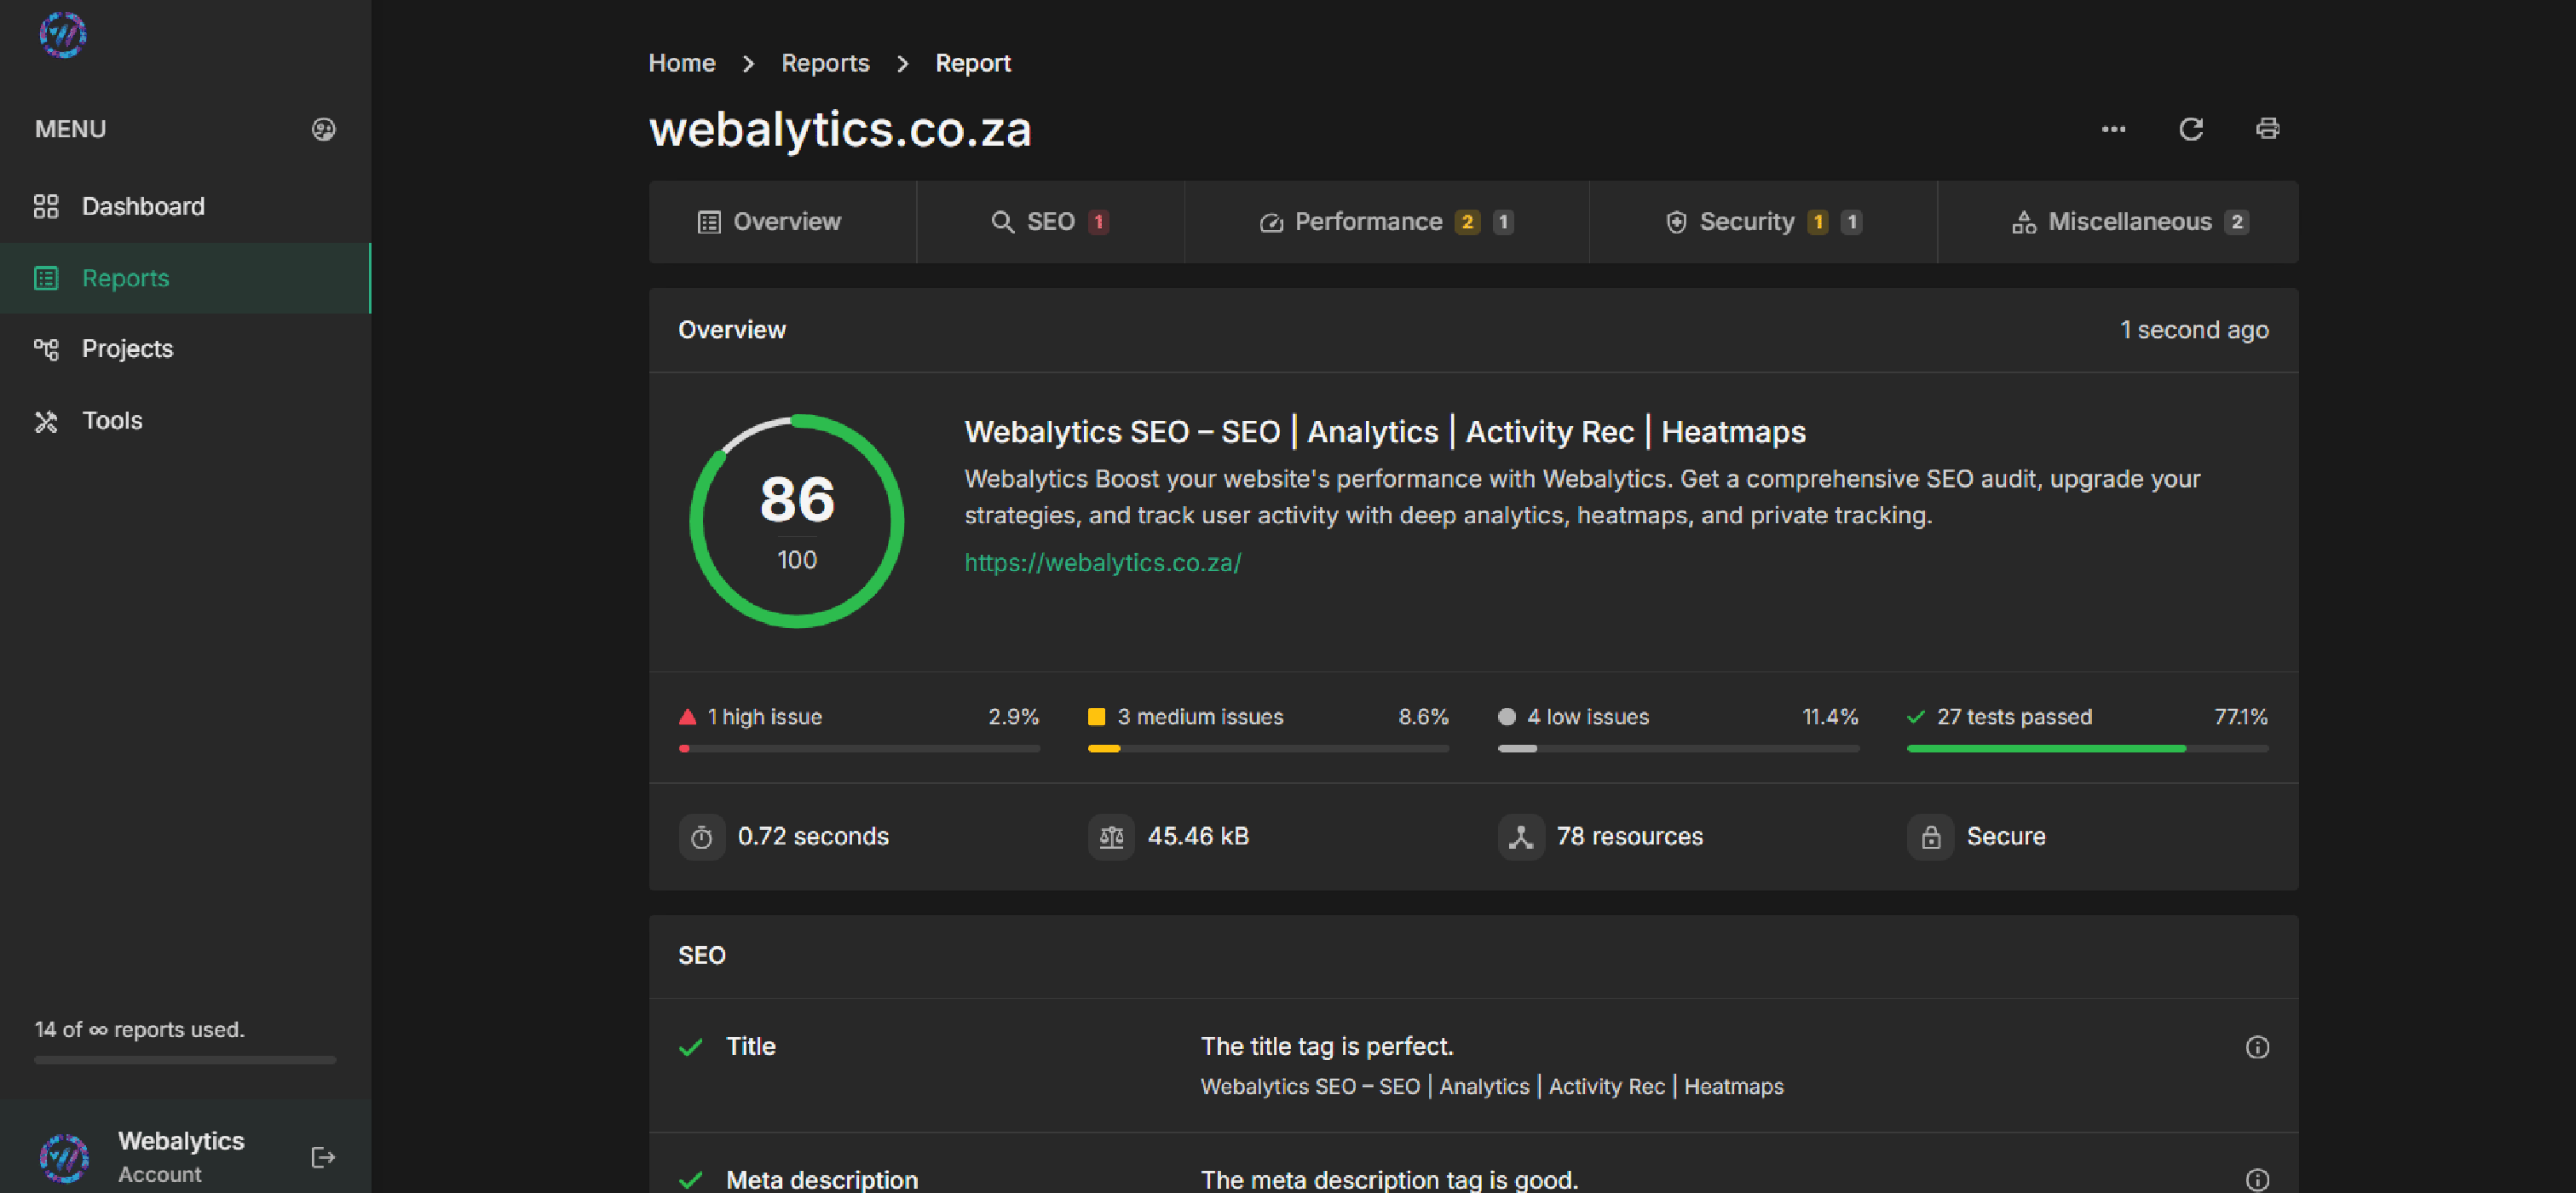Image resolution: width=2576 pixels, height=1193 pixels.
Task: Show info tooltip for the Title check
Action: (x=2258, y=1047)
